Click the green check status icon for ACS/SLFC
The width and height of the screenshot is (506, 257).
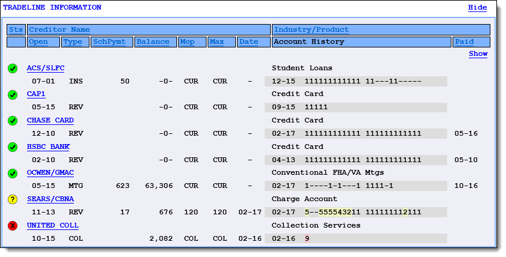click(13, 68)
